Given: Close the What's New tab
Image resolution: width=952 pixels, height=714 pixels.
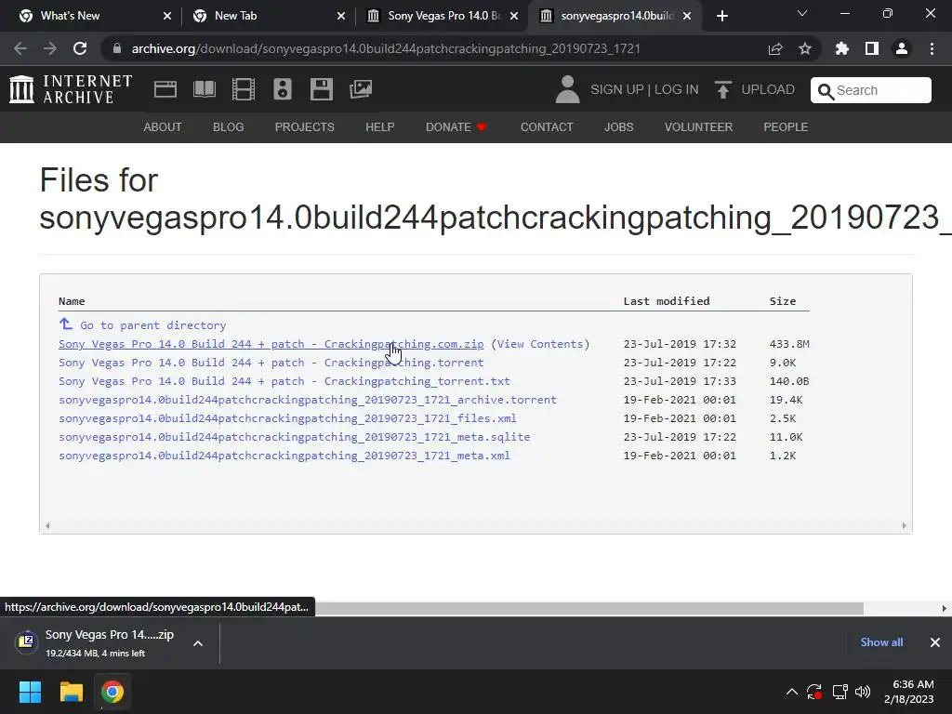Looking at the screenshot, I should coord(167,16).
